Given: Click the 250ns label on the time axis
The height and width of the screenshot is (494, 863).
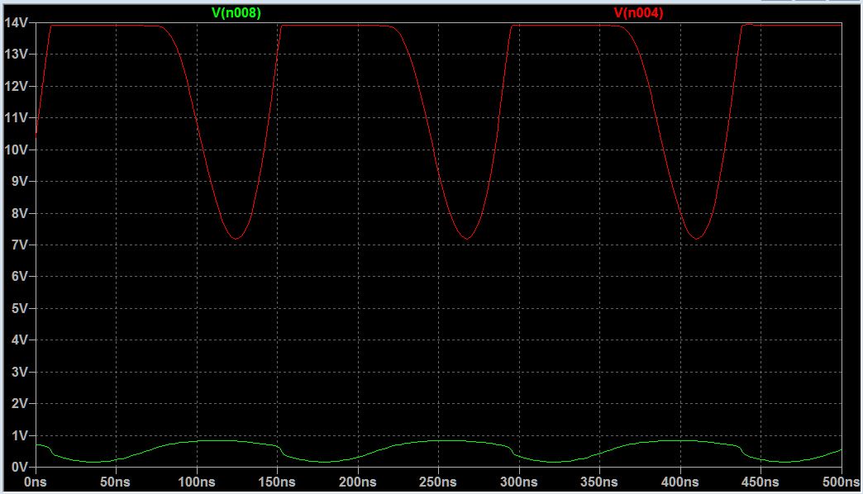Looking at the screenshot, I should (438, 482).
